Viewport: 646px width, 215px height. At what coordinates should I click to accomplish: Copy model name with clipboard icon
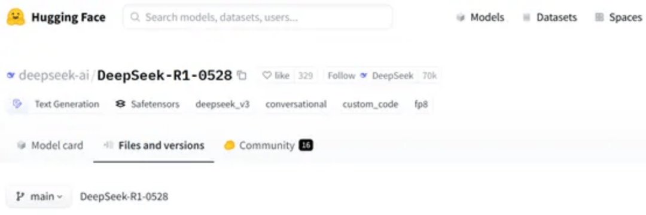click(x=242, y=76)
